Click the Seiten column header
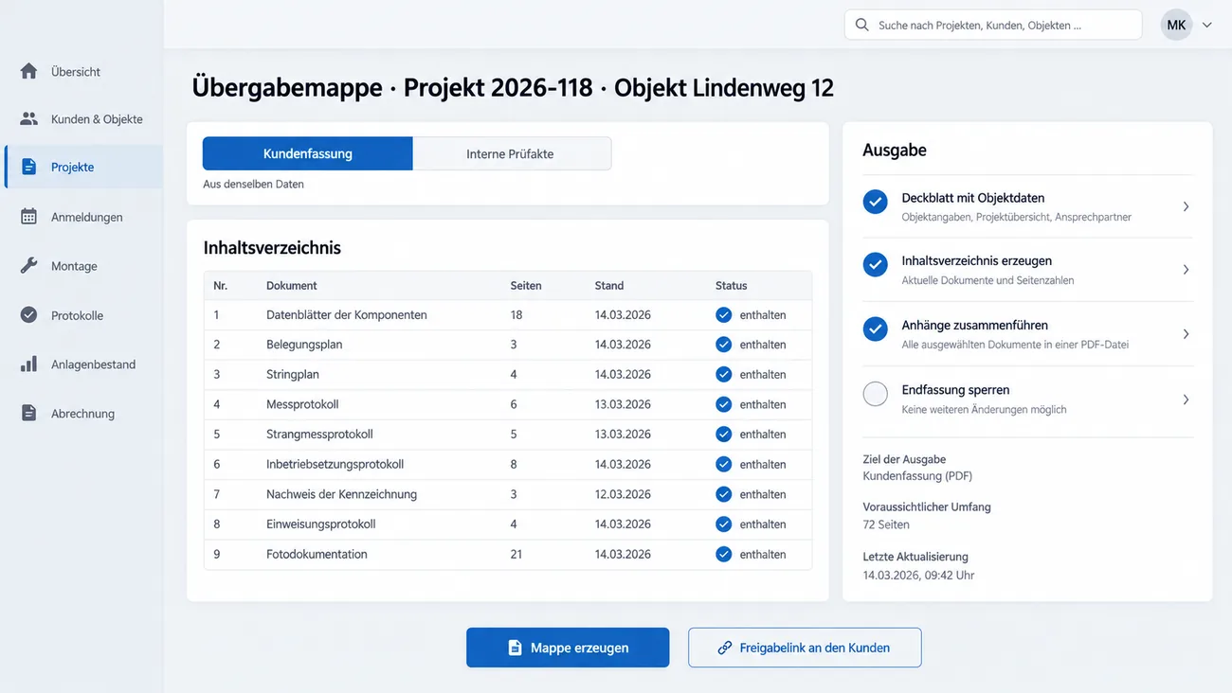 pyautogui.click(x=526, y=285)
